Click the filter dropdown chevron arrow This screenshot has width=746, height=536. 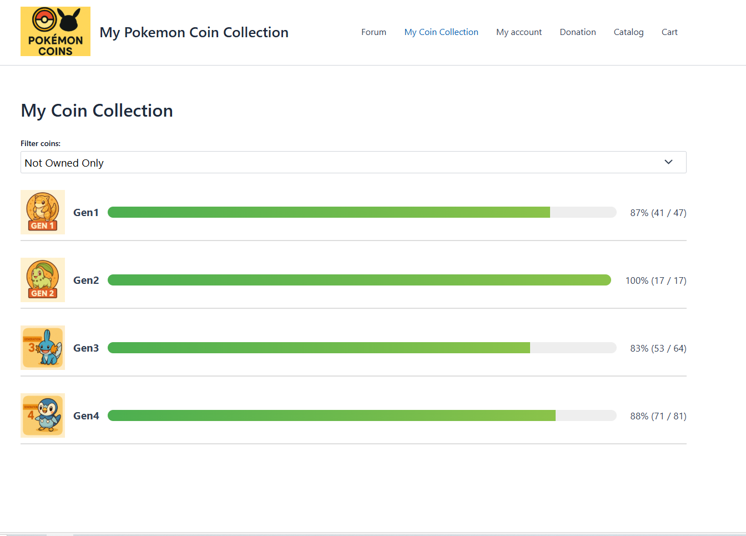click(x=668, y=162)
